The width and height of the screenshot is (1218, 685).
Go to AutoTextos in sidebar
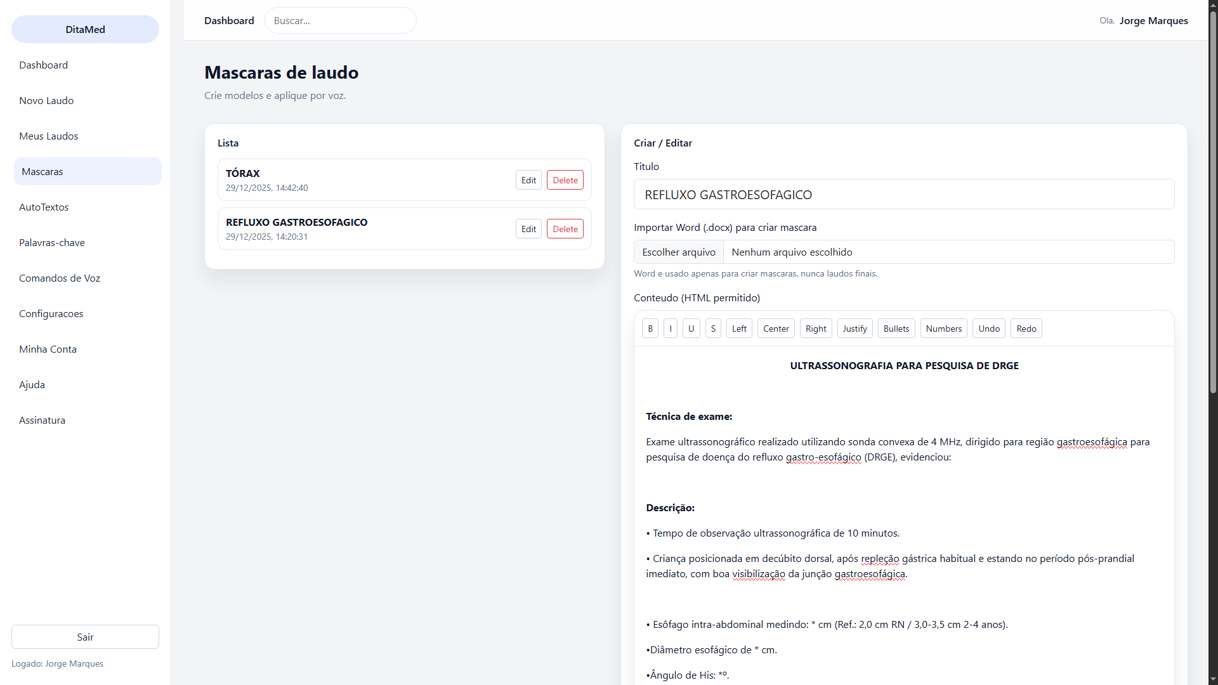coord(44,207)
